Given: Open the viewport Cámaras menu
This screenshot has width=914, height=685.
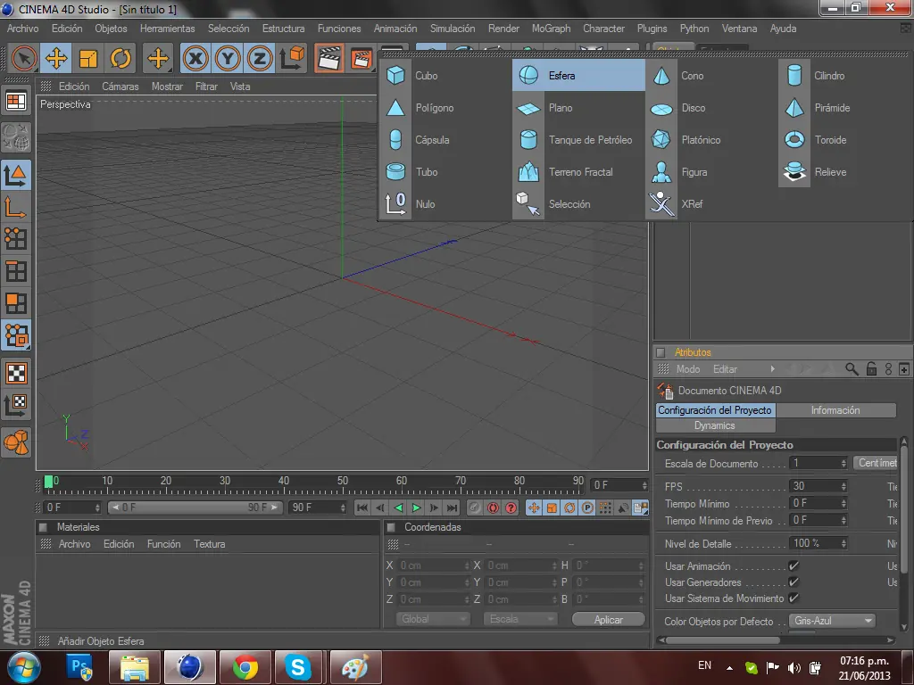Looking at the screenshot, I should [120, 87].
